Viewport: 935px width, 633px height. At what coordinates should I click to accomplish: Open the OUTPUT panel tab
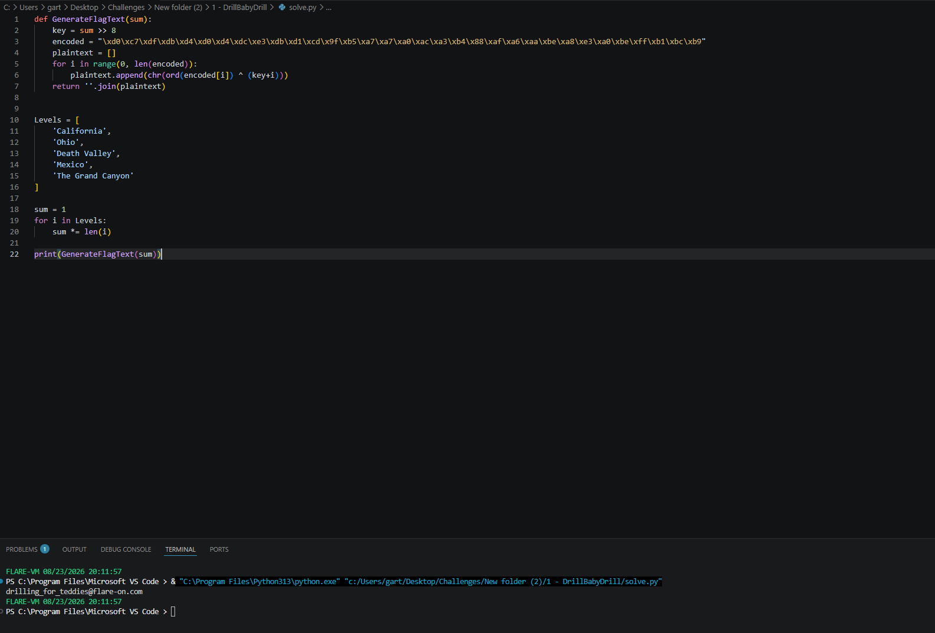[74, 549]
